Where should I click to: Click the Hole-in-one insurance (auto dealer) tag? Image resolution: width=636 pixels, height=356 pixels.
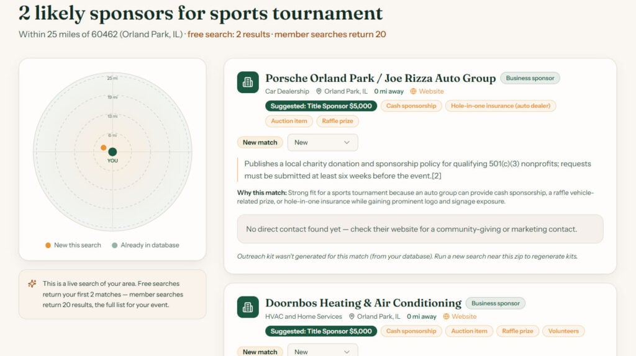(x=501, y=106)
